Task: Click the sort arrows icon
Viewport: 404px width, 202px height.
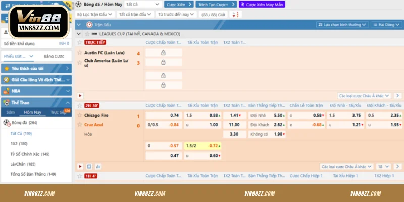Action: click(x=236, y=15)
